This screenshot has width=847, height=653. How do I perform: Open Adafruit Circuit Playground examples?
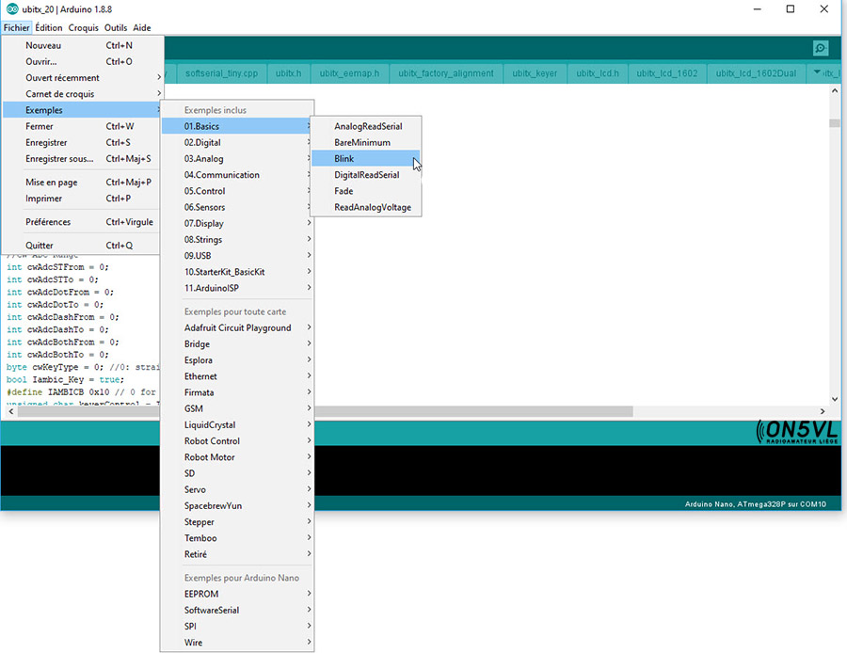[x=236, y=327]
